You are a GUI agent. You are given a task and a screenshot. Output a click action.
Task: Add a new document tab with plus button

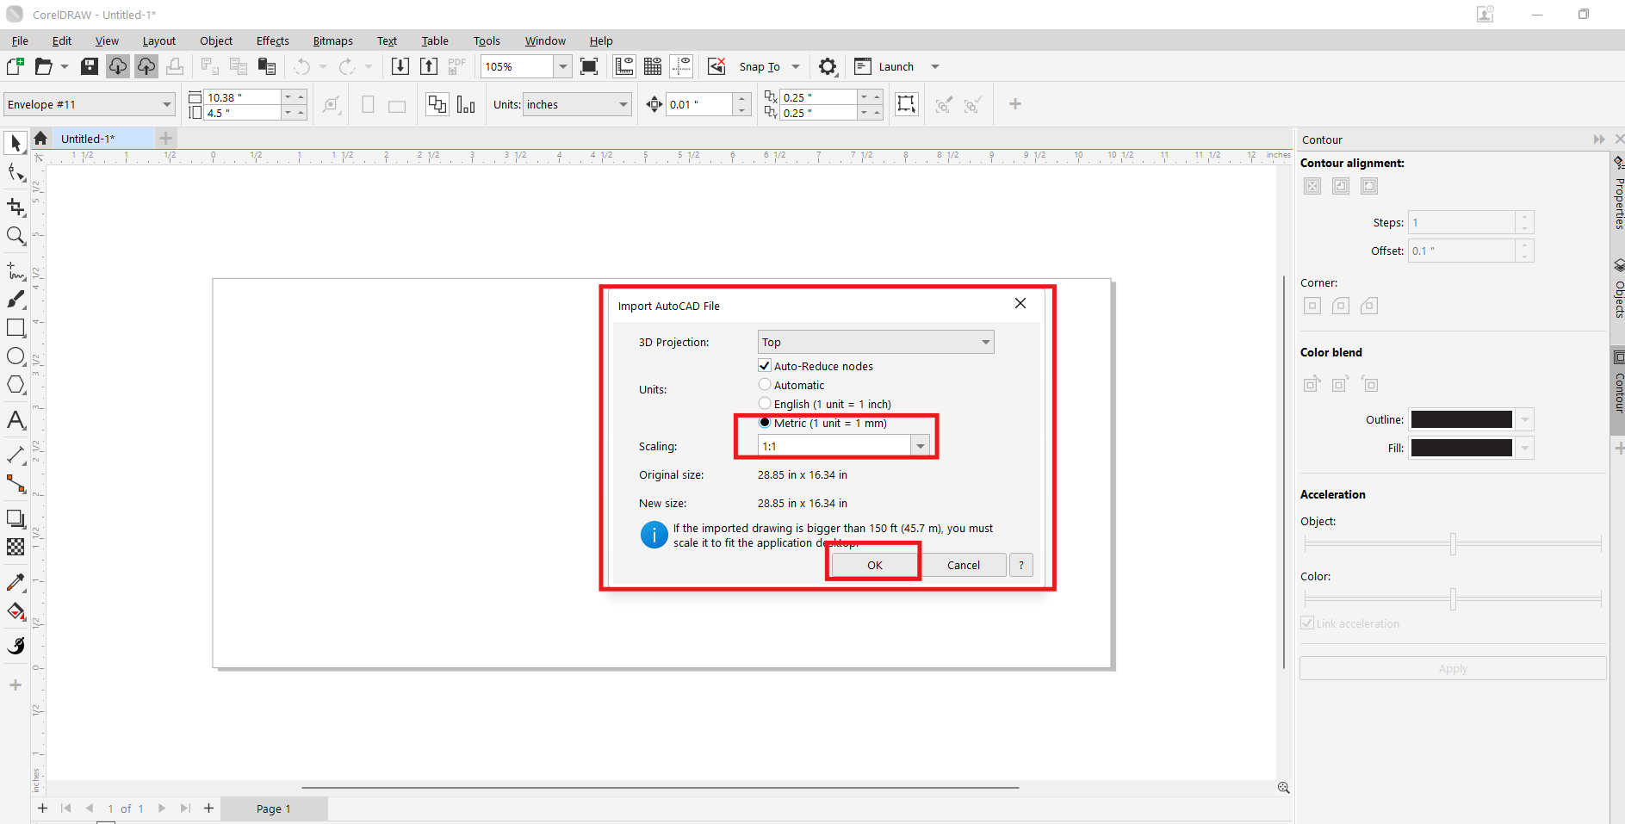(166, 139)
